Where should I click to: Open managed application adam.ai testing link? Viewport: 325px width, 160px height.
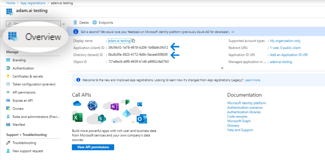coord(281,62)
